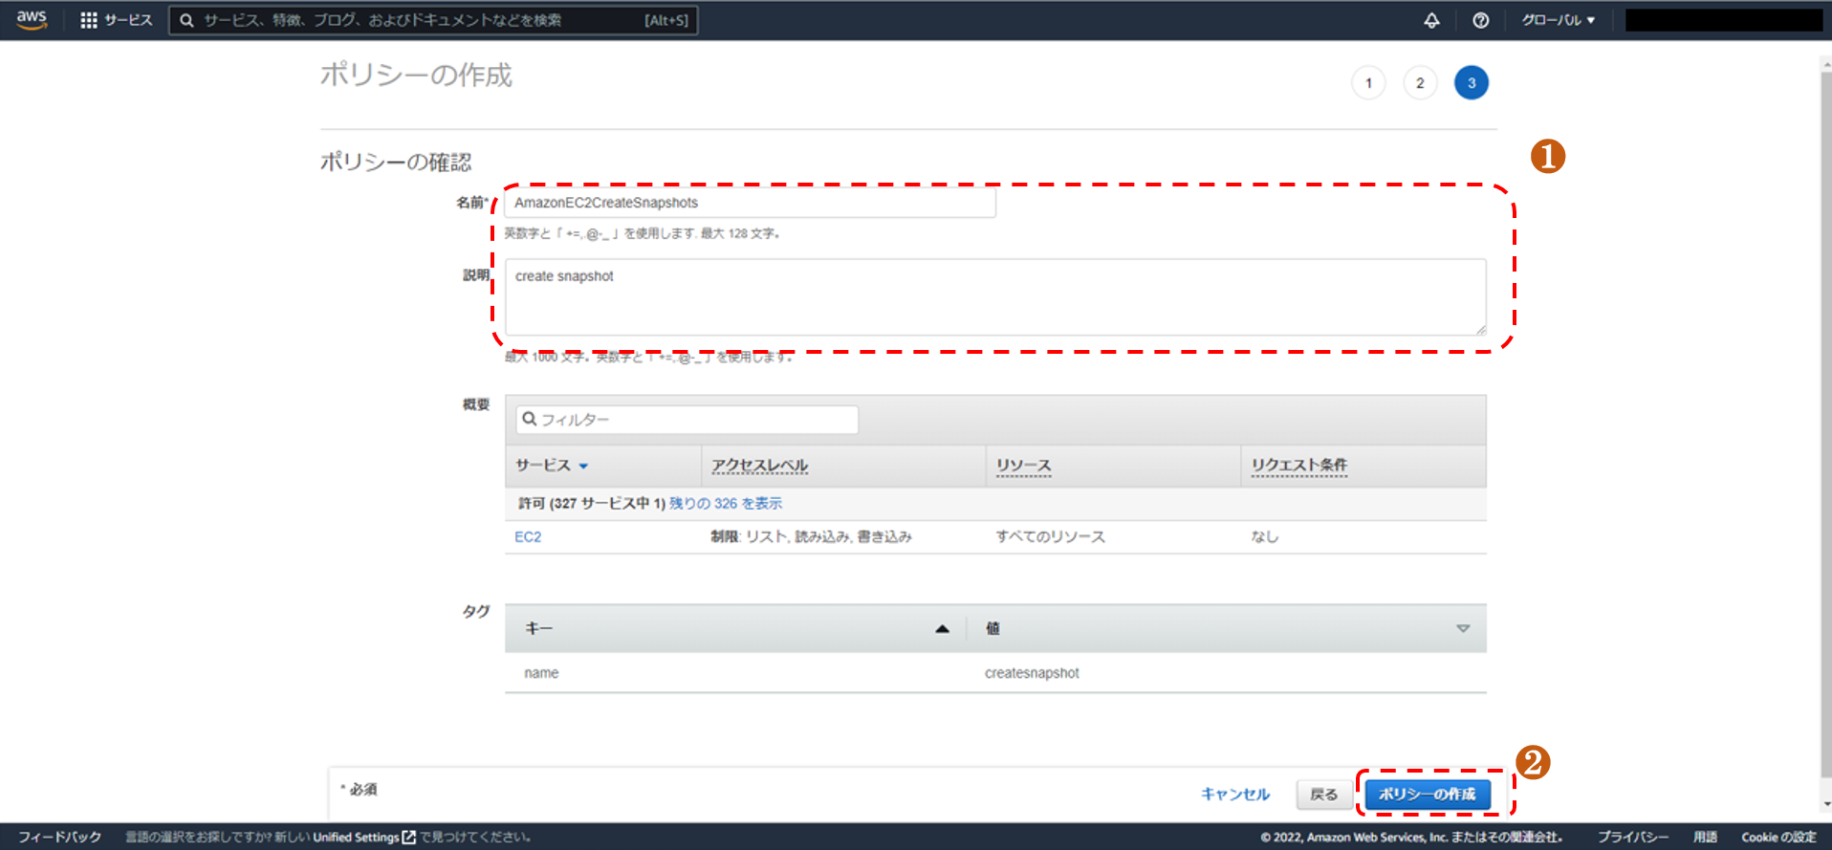Viewport: 1832px width, 850px height.
Task: Click the AWS logo home icon
Action: coord(32,20)
